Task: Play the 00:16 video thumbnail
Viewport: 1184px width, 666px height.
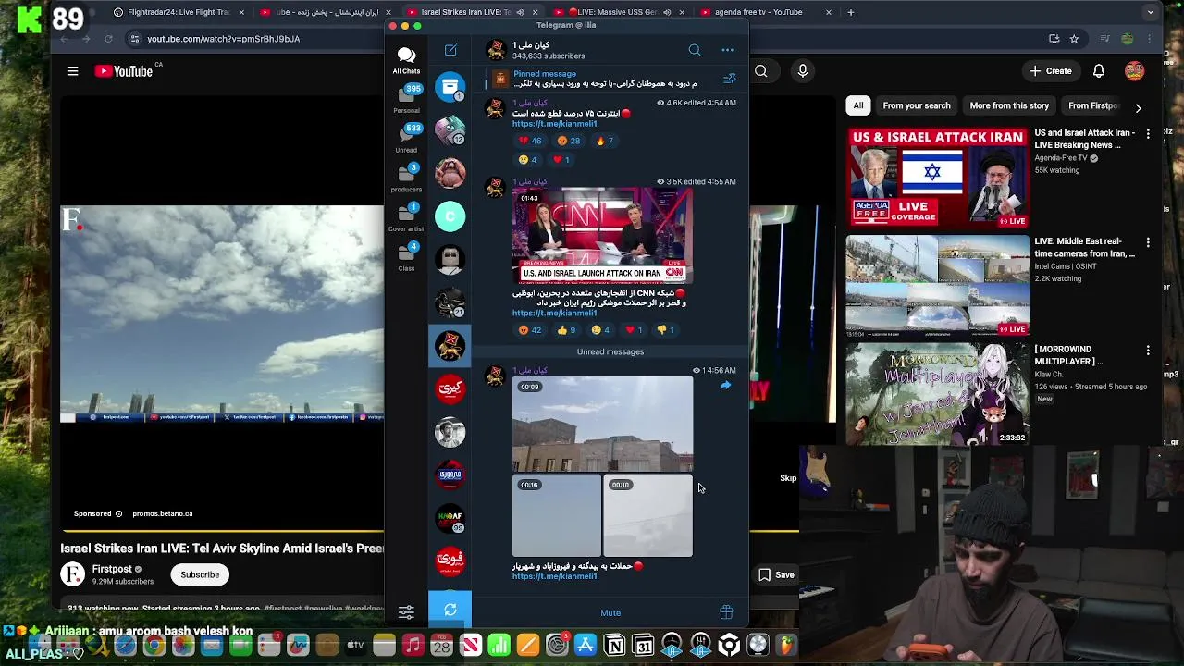Action: (557, 516)
